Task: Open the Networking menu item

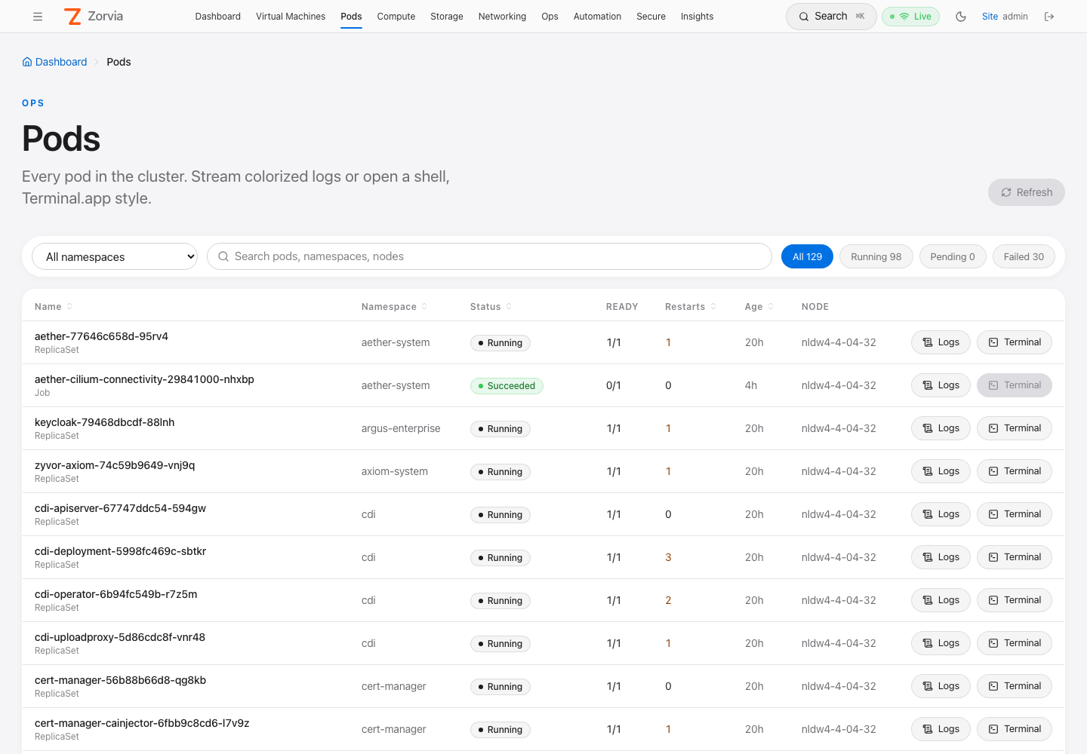Action: 502,17
